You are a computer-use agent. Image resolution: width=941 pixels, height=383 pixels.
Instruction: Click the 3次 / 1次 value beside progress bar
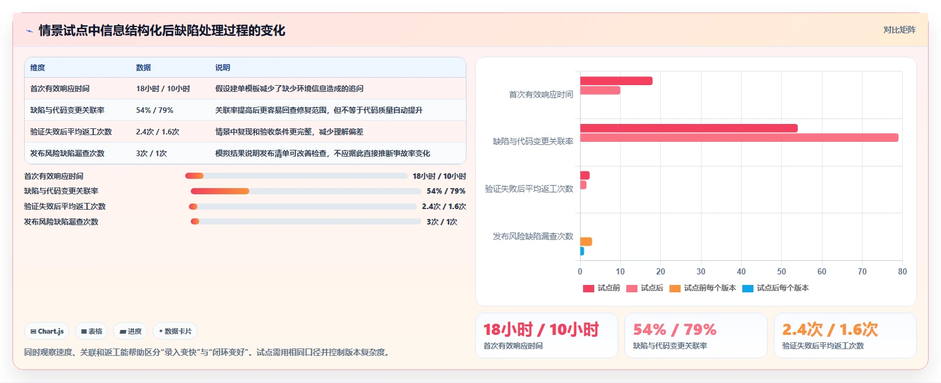(x=442, y=221)
